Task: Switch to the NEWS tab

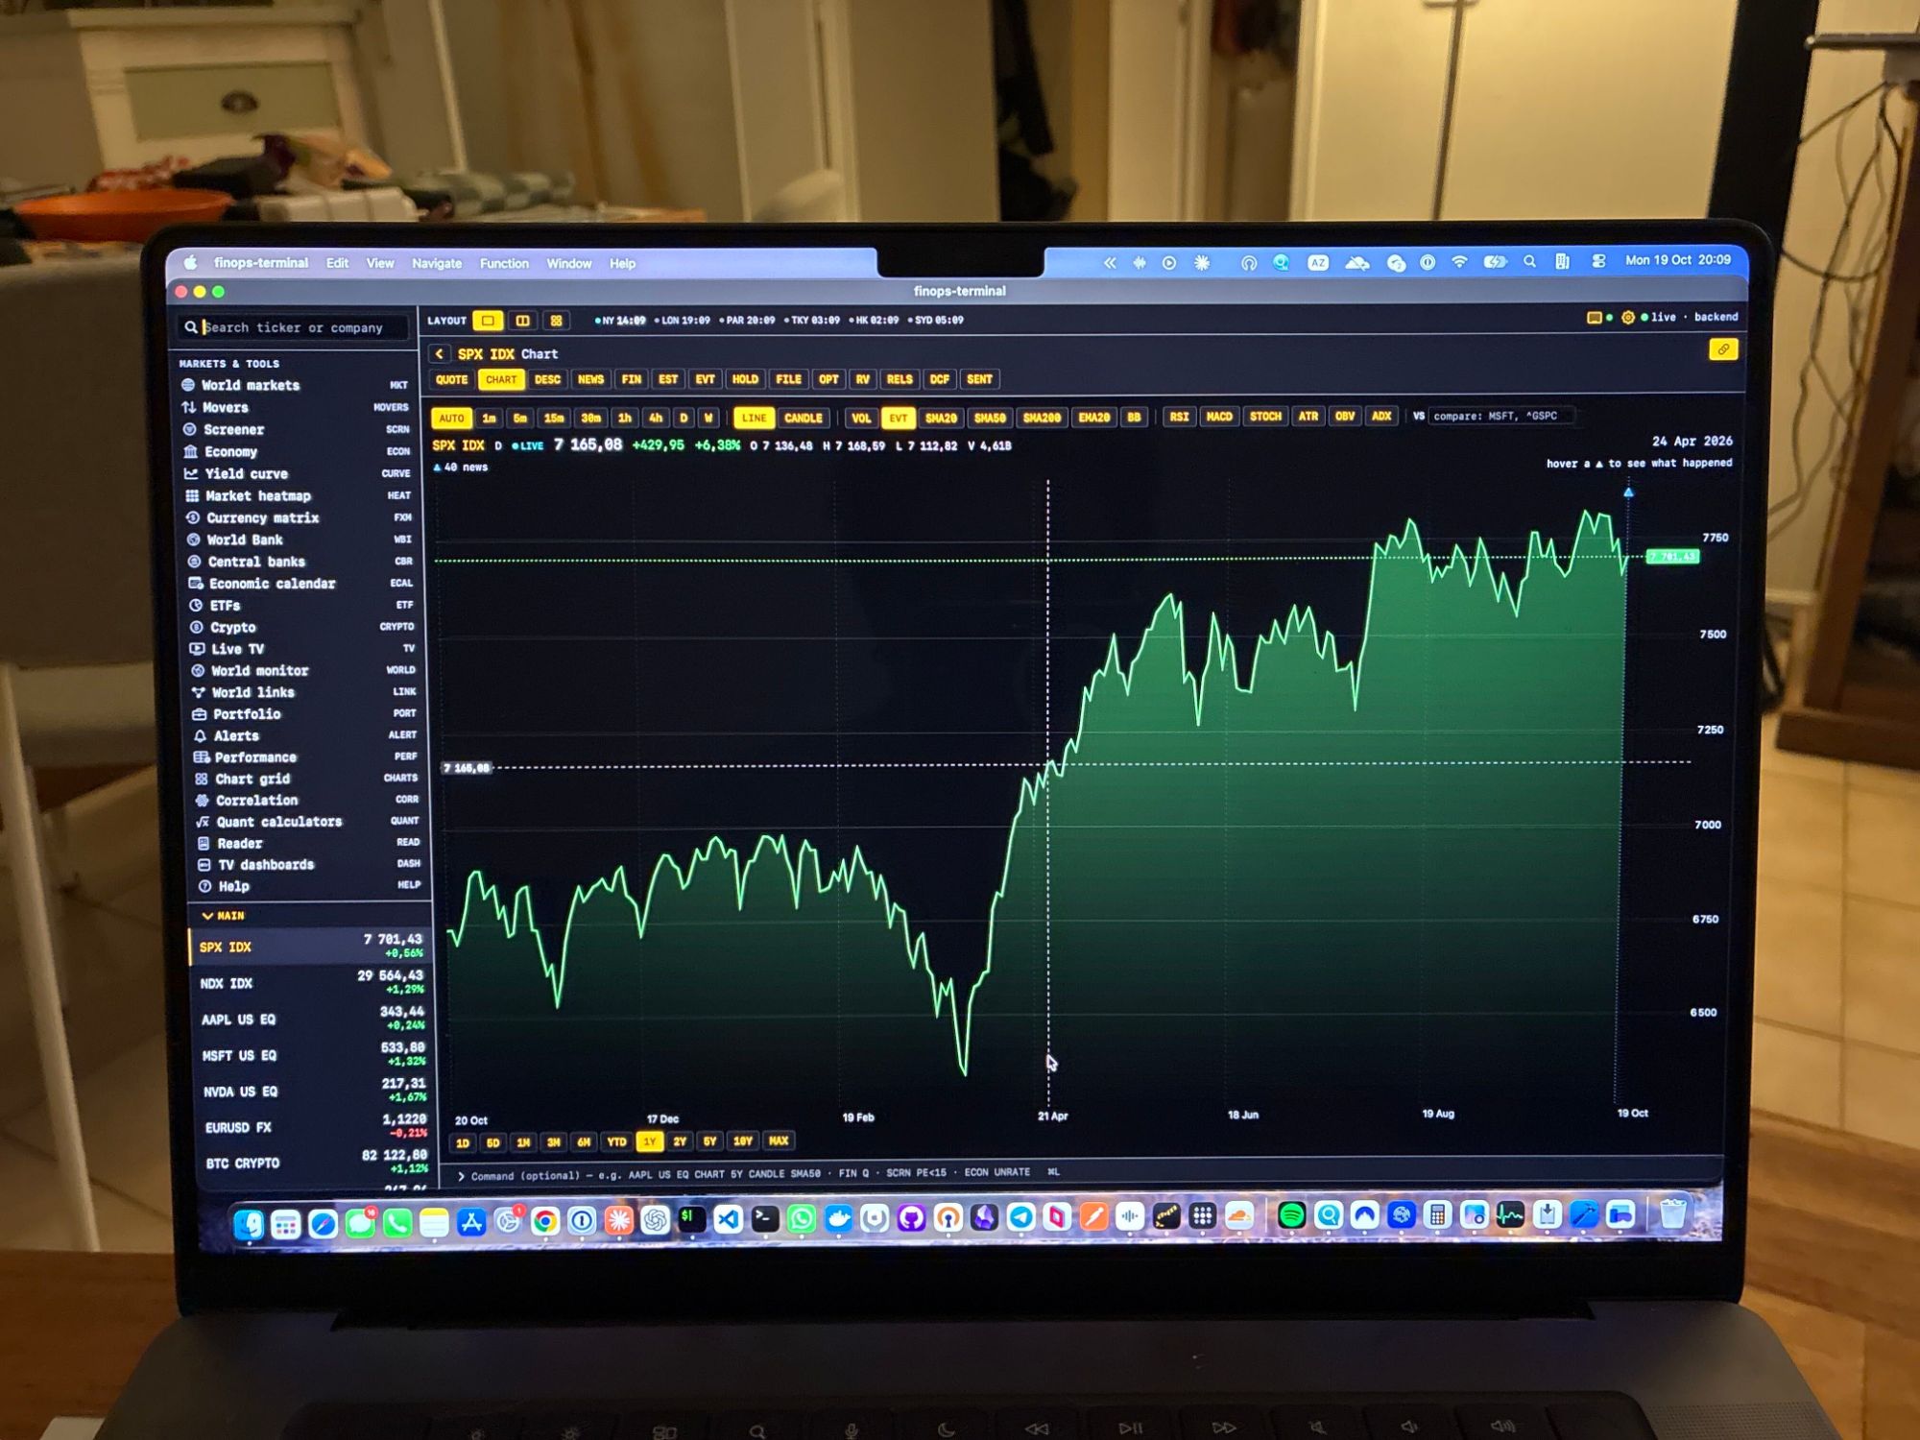Action: [590, 380]
